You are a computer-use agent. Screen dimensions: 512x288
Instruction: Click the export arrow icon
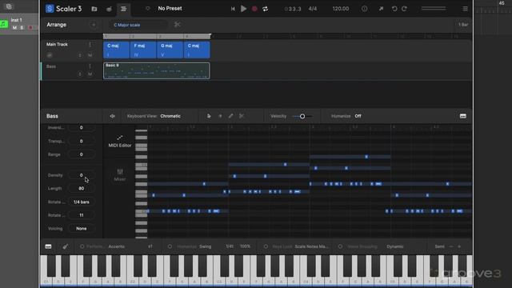coord(381,9)
